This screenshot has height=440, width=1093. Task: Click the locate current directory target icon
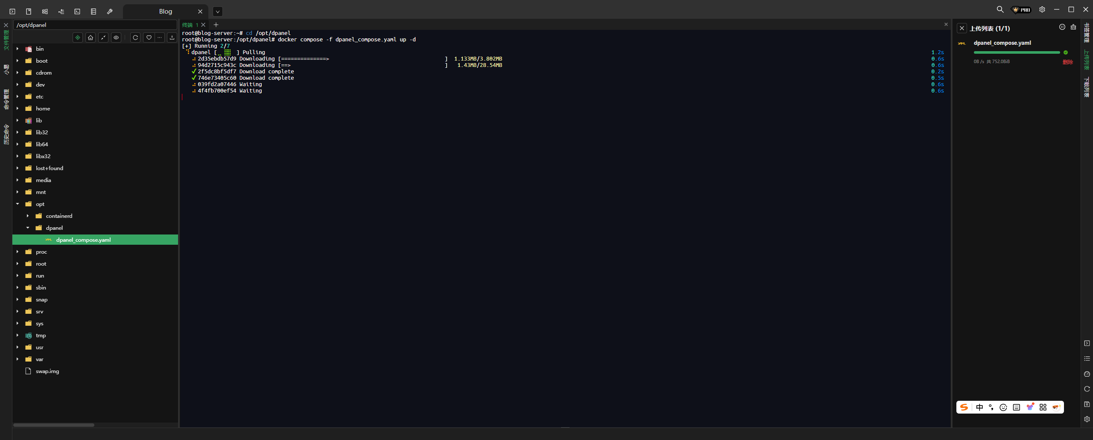tap(78, 38)
